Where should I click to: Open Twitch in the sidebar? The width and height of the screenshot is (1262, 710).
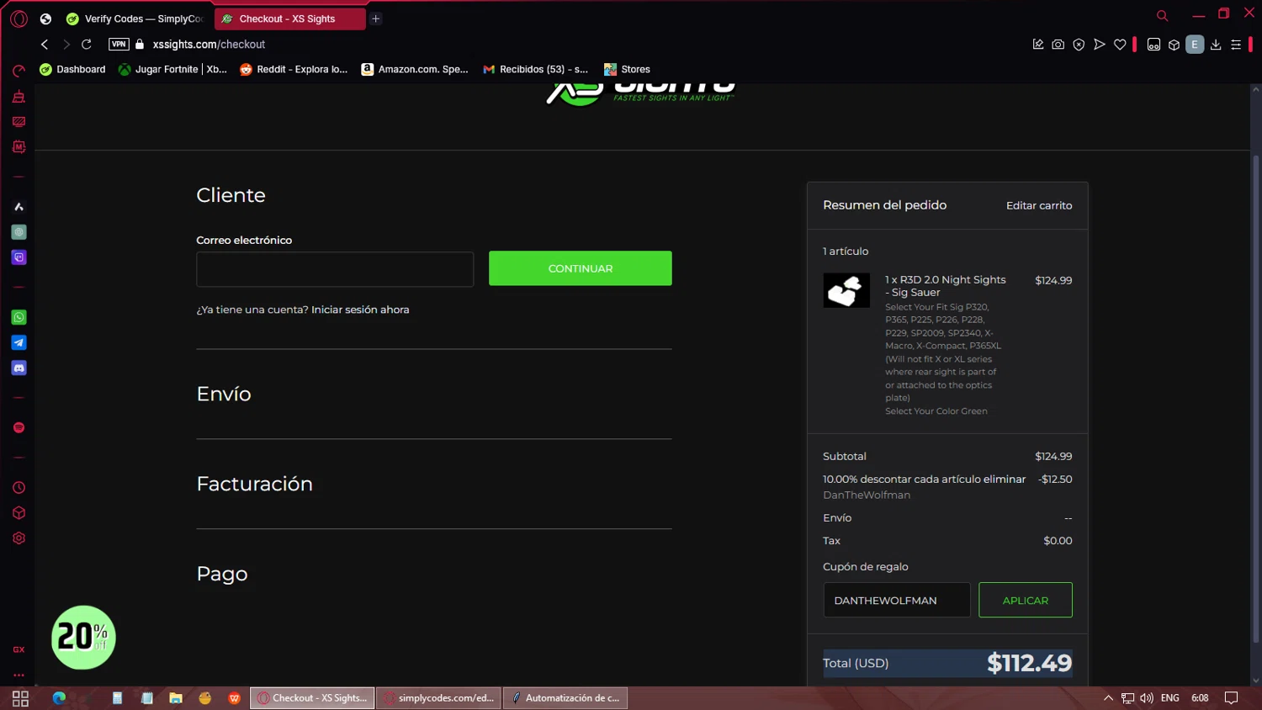click(19, 257)
